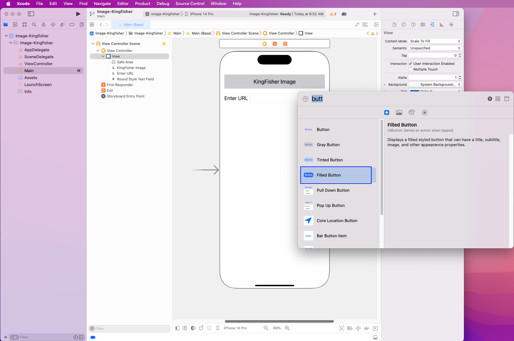Viewport: 514px width, 341px height.
Task: Open the Background color dropdown
Action: [x=435, y=84]
